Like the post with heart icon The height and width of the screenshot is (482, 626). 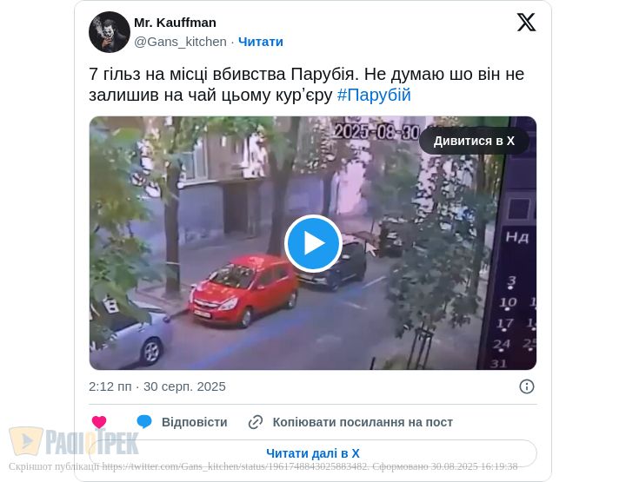(x=99, y=422)
